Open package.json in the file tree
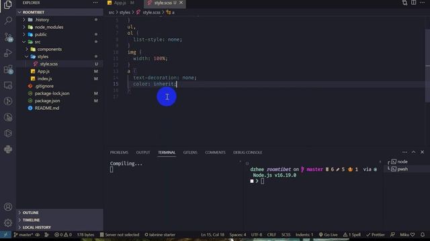430x241 pixels. point(60,101)
